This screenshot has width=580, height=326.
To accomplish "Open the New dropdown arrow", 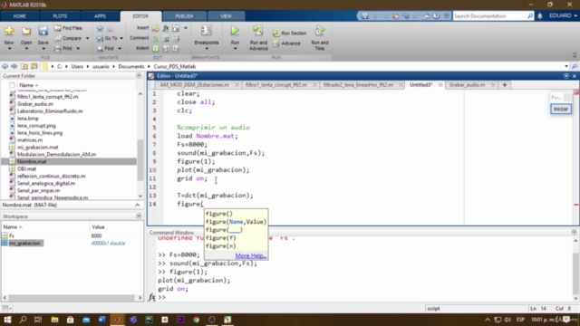I will click(9, 48).
